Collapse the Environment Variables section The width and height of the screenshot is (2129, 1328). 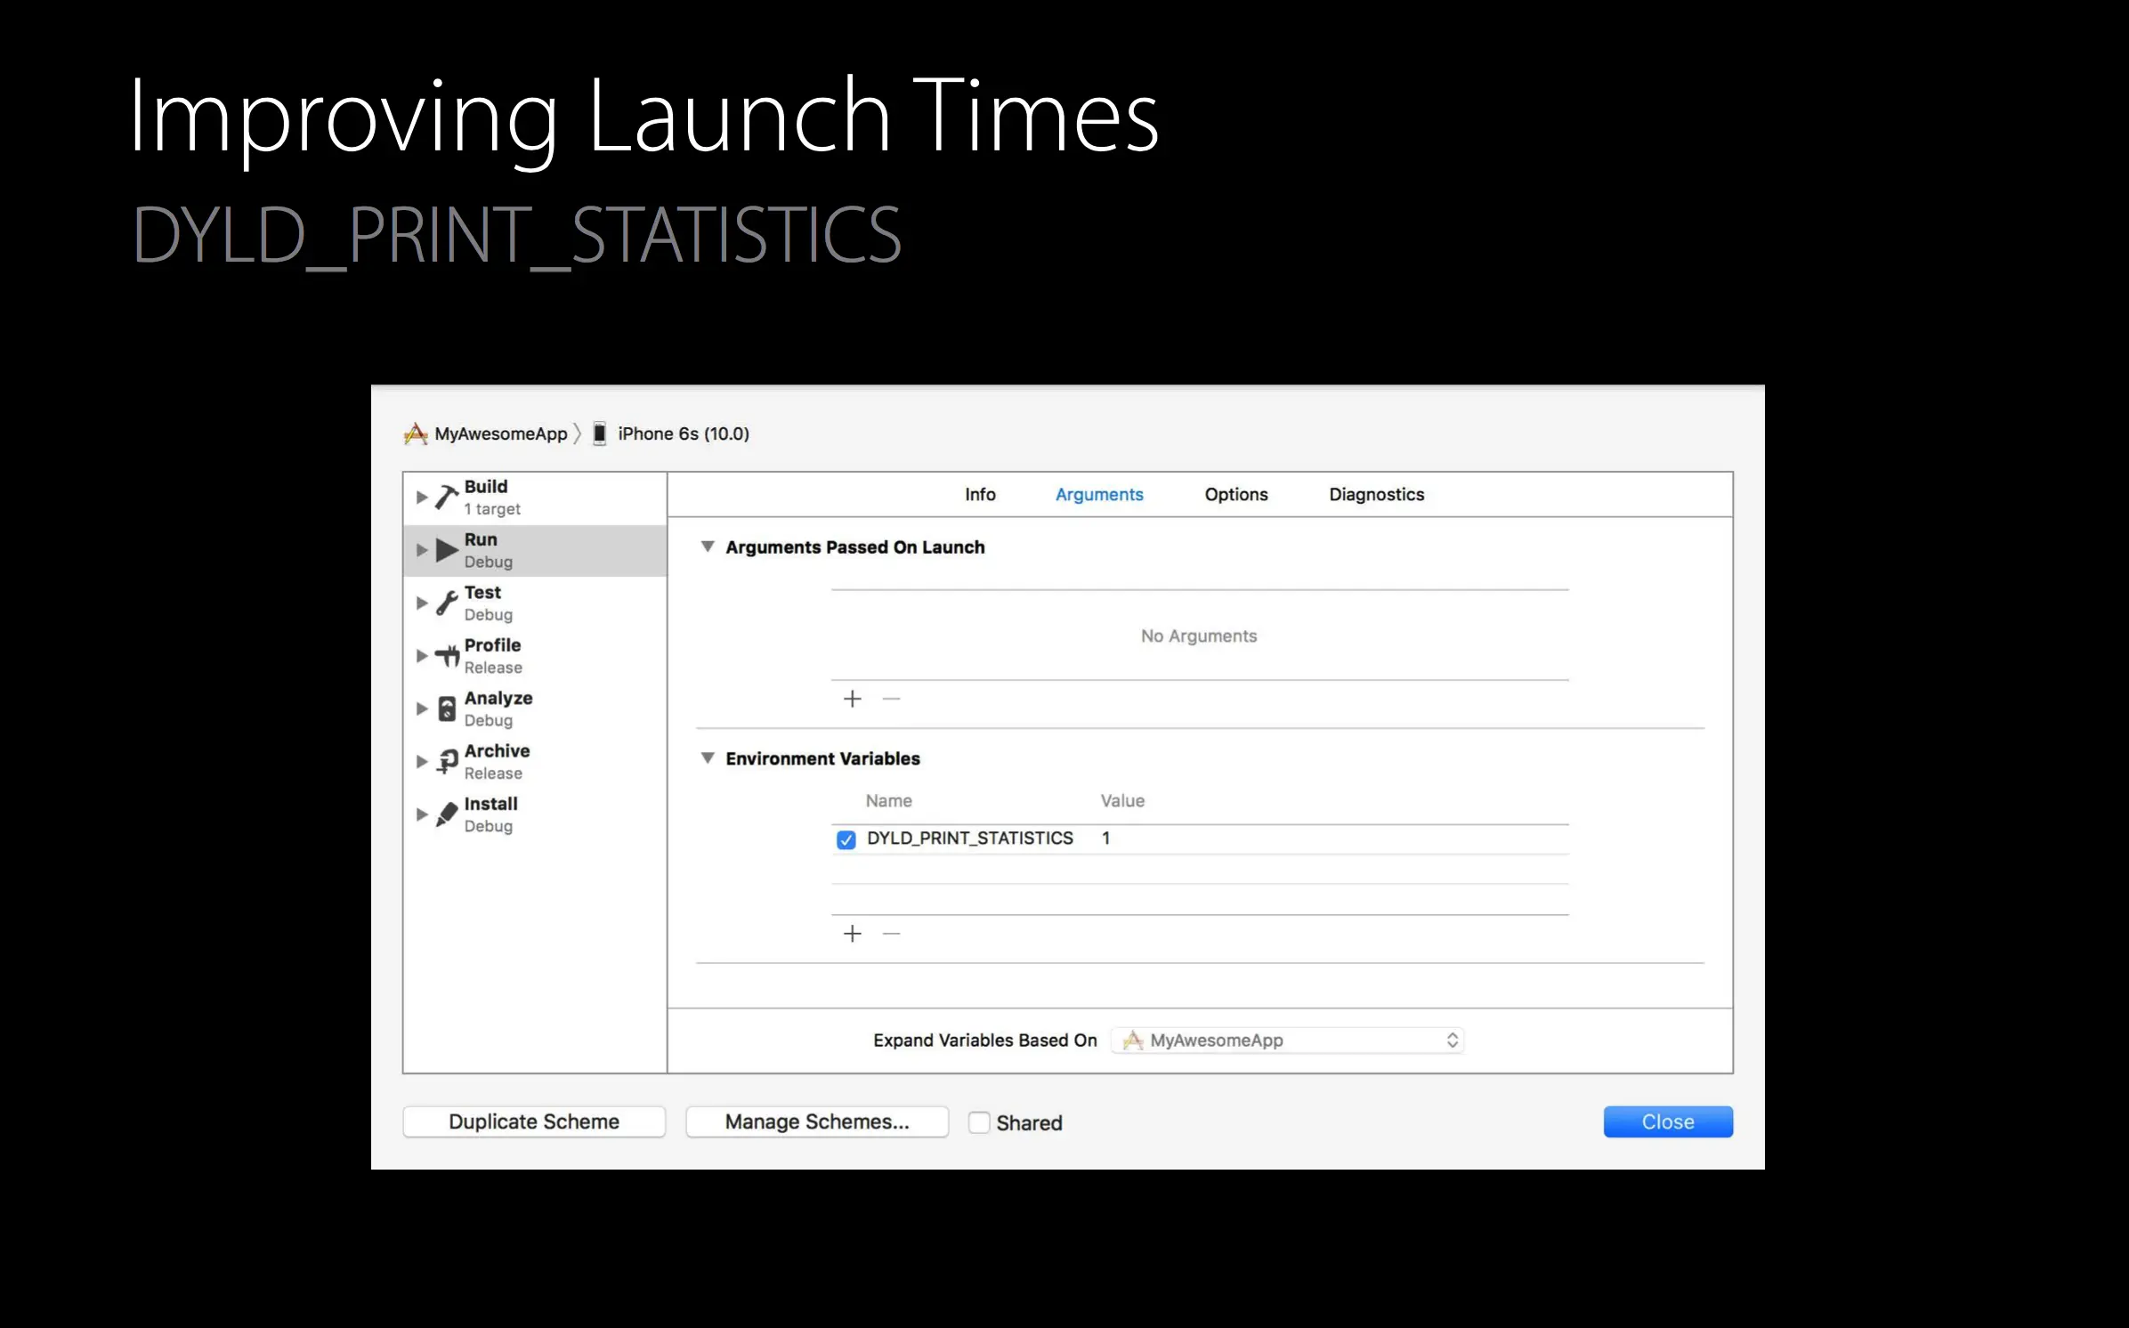coord(708,758)
